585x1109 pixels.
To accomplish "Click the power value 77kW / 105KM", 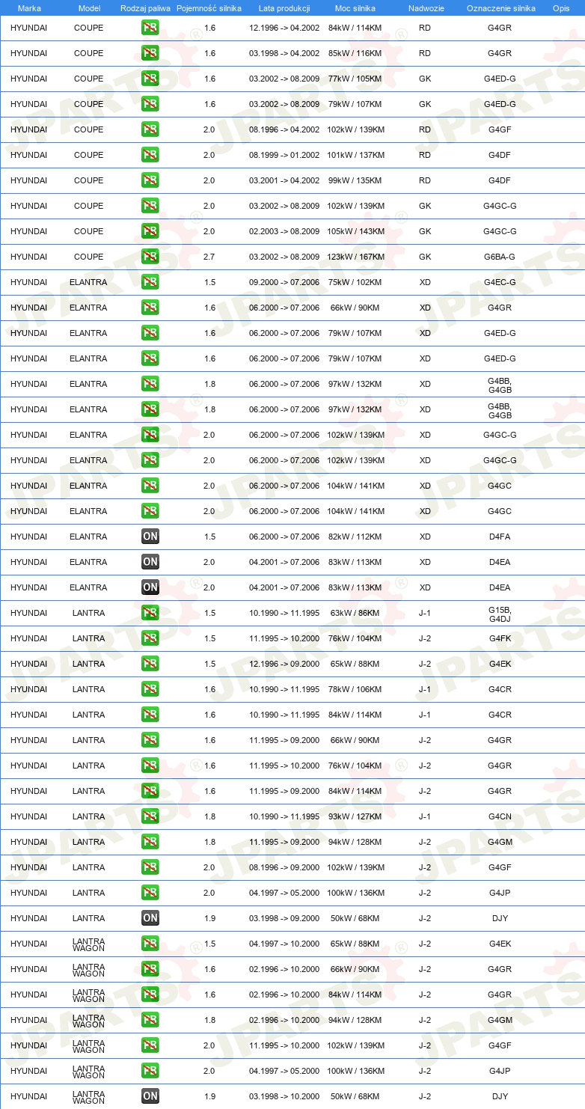I will tap(355, 79).
